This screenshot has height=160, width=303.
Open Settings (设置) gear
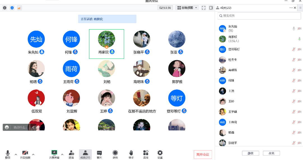pyautogui.click(x=160, y=154)
